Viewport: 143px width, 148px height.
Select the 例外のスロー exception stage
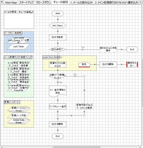click(132, 64)
